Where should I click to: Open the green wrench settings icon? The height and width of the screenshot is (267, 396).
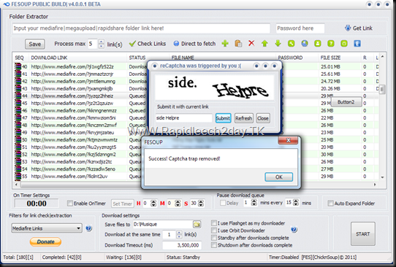tap(292, 43)
